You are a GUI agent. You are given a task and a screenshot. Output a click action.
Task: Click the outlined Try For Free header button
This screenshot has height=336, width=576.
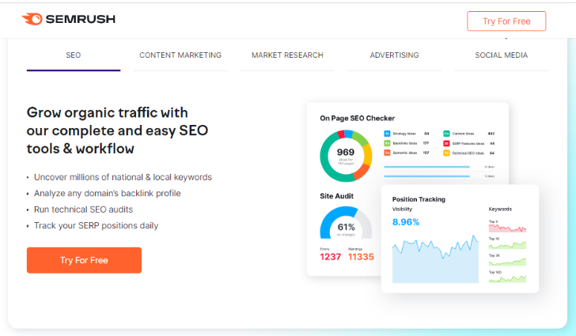[506, 21]
